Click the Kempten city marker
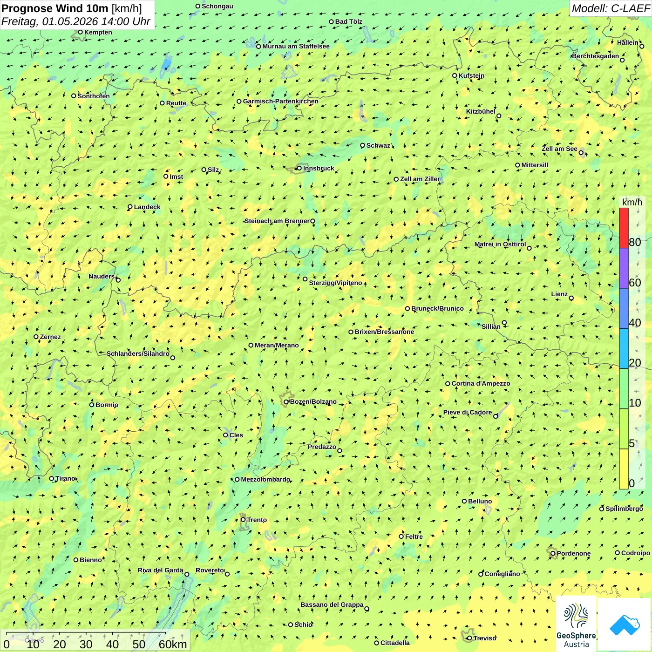 (x=80, y=32)
